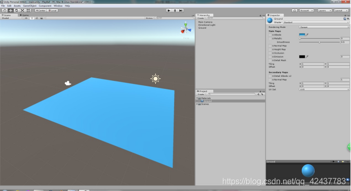Select the Hand tool in the toolbar

[x=5, y=11]
